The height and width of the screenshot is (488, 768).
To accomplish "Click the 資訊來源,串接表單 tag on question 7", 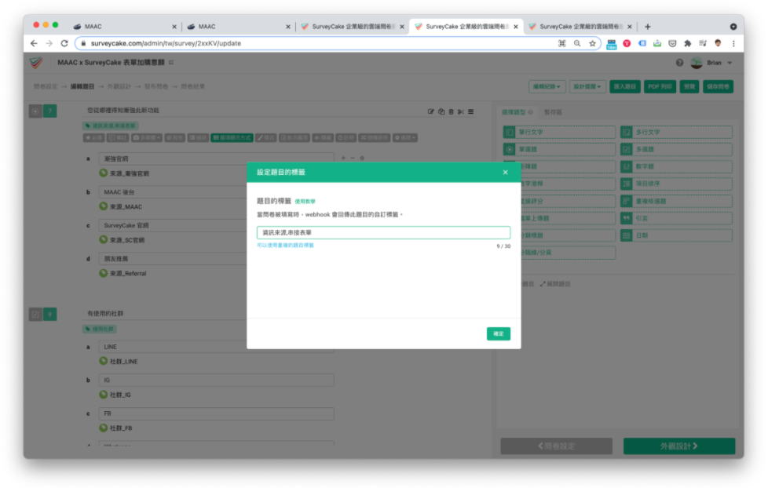I will (x=111, y=126).
